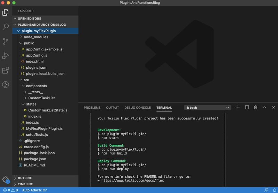
Task: Expand the OUTLINE section
Action: 45,178
